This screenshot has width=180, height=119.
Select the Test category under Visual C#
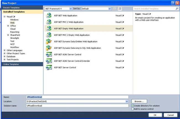(12, 41)
